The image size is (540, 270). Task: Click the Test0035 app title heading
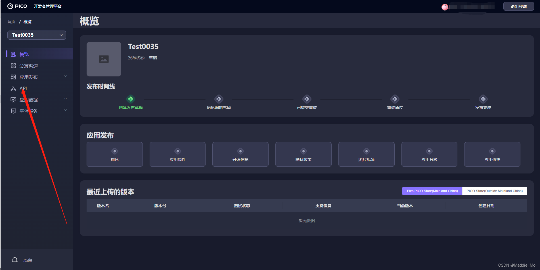point(143,46)
